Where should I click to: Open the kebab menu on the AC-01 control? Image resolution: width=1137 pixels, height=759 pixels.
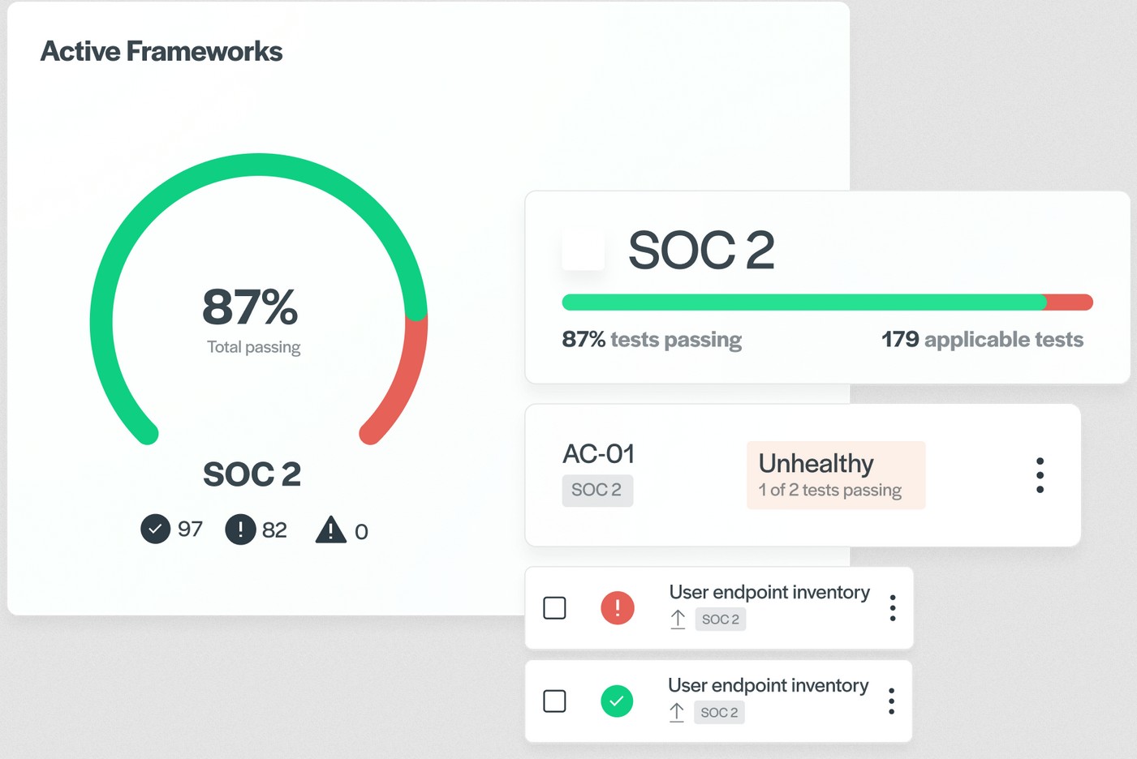coord(1040,475)
